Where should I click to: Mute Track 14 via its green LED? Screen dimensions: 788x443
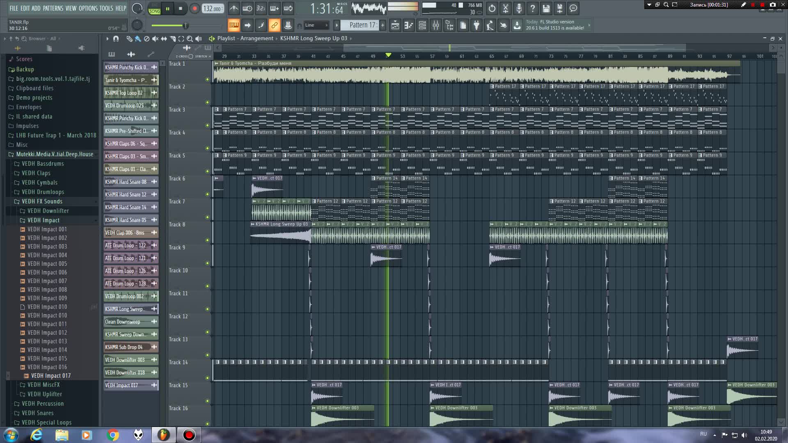click(207, 378)
